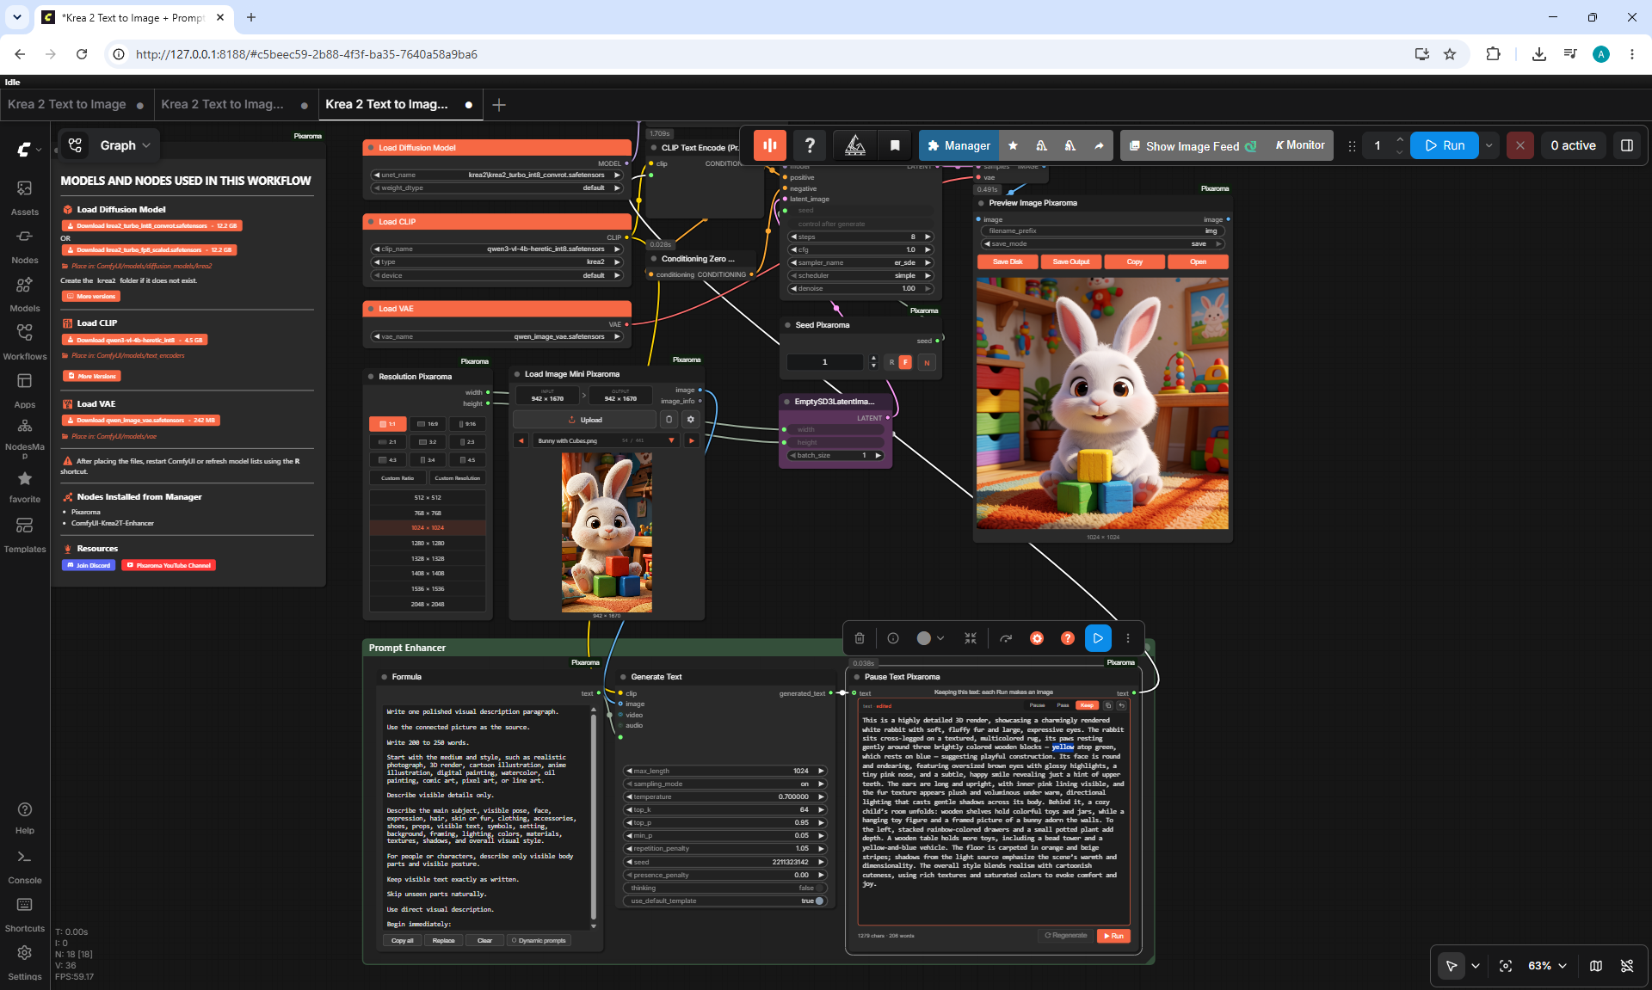1652x990 pixels.
Task: Click the denoise slider value
Action: coord(860,288)
